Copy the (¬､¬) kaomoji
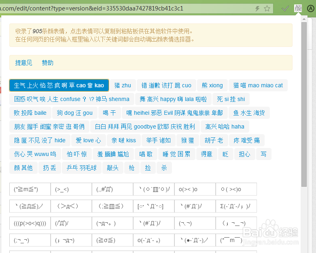Image resolution: width=316 pixels, height=253 pixels. 195,223
